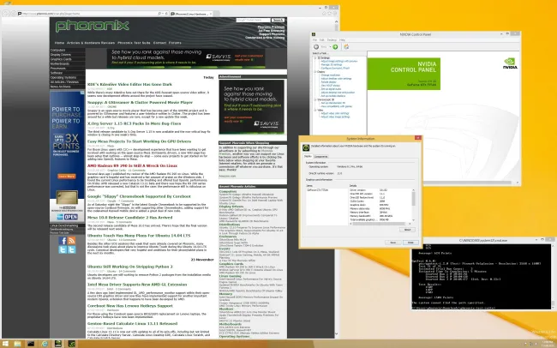Click the down arrow of the Details vertical scrollbar
557x348 pixels.
coord(414,219)
